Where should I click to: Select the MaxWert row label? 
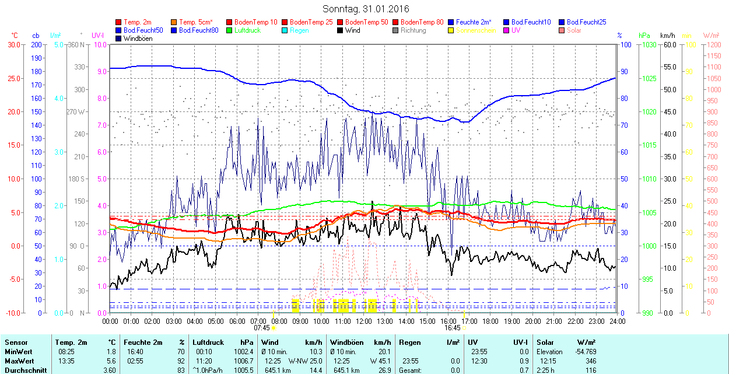(x=19, y=361)
